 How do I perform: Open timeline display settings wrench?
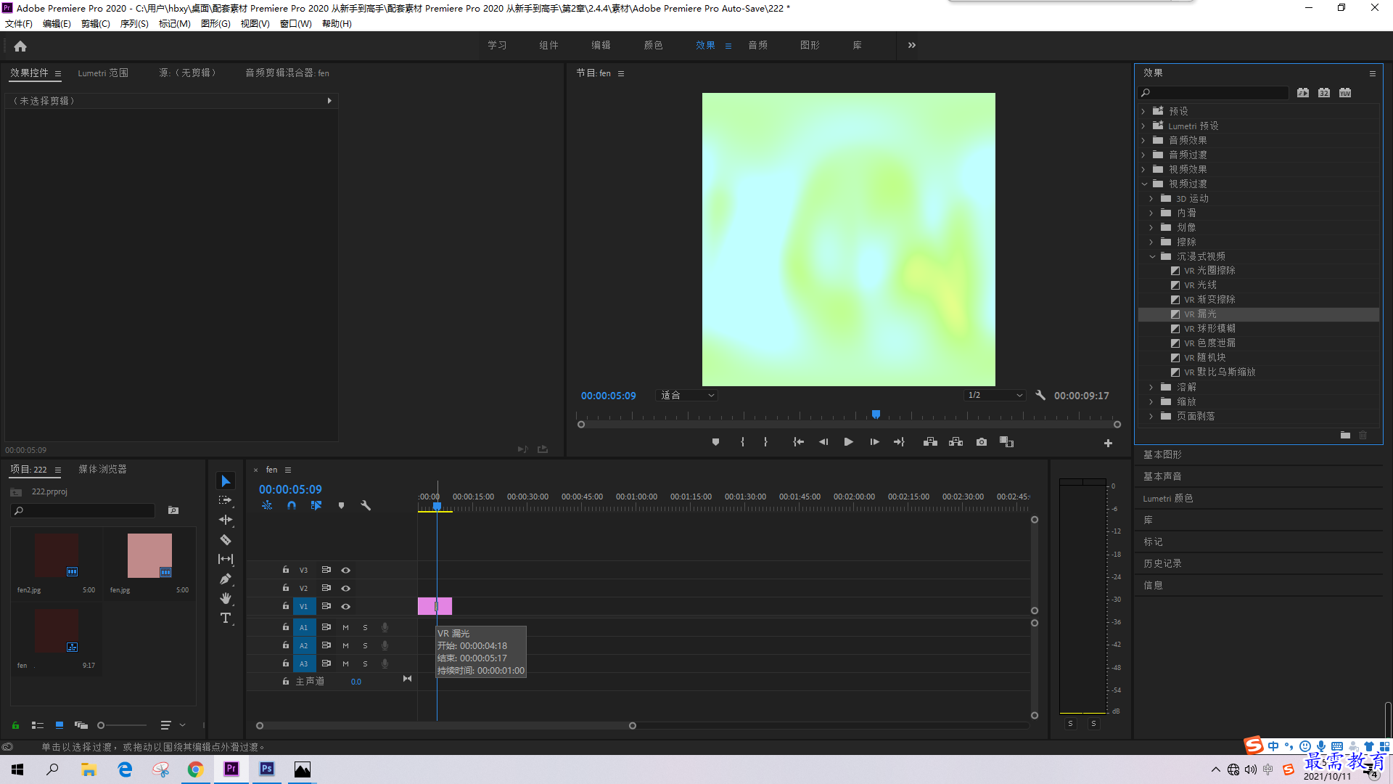pos(366,505)
